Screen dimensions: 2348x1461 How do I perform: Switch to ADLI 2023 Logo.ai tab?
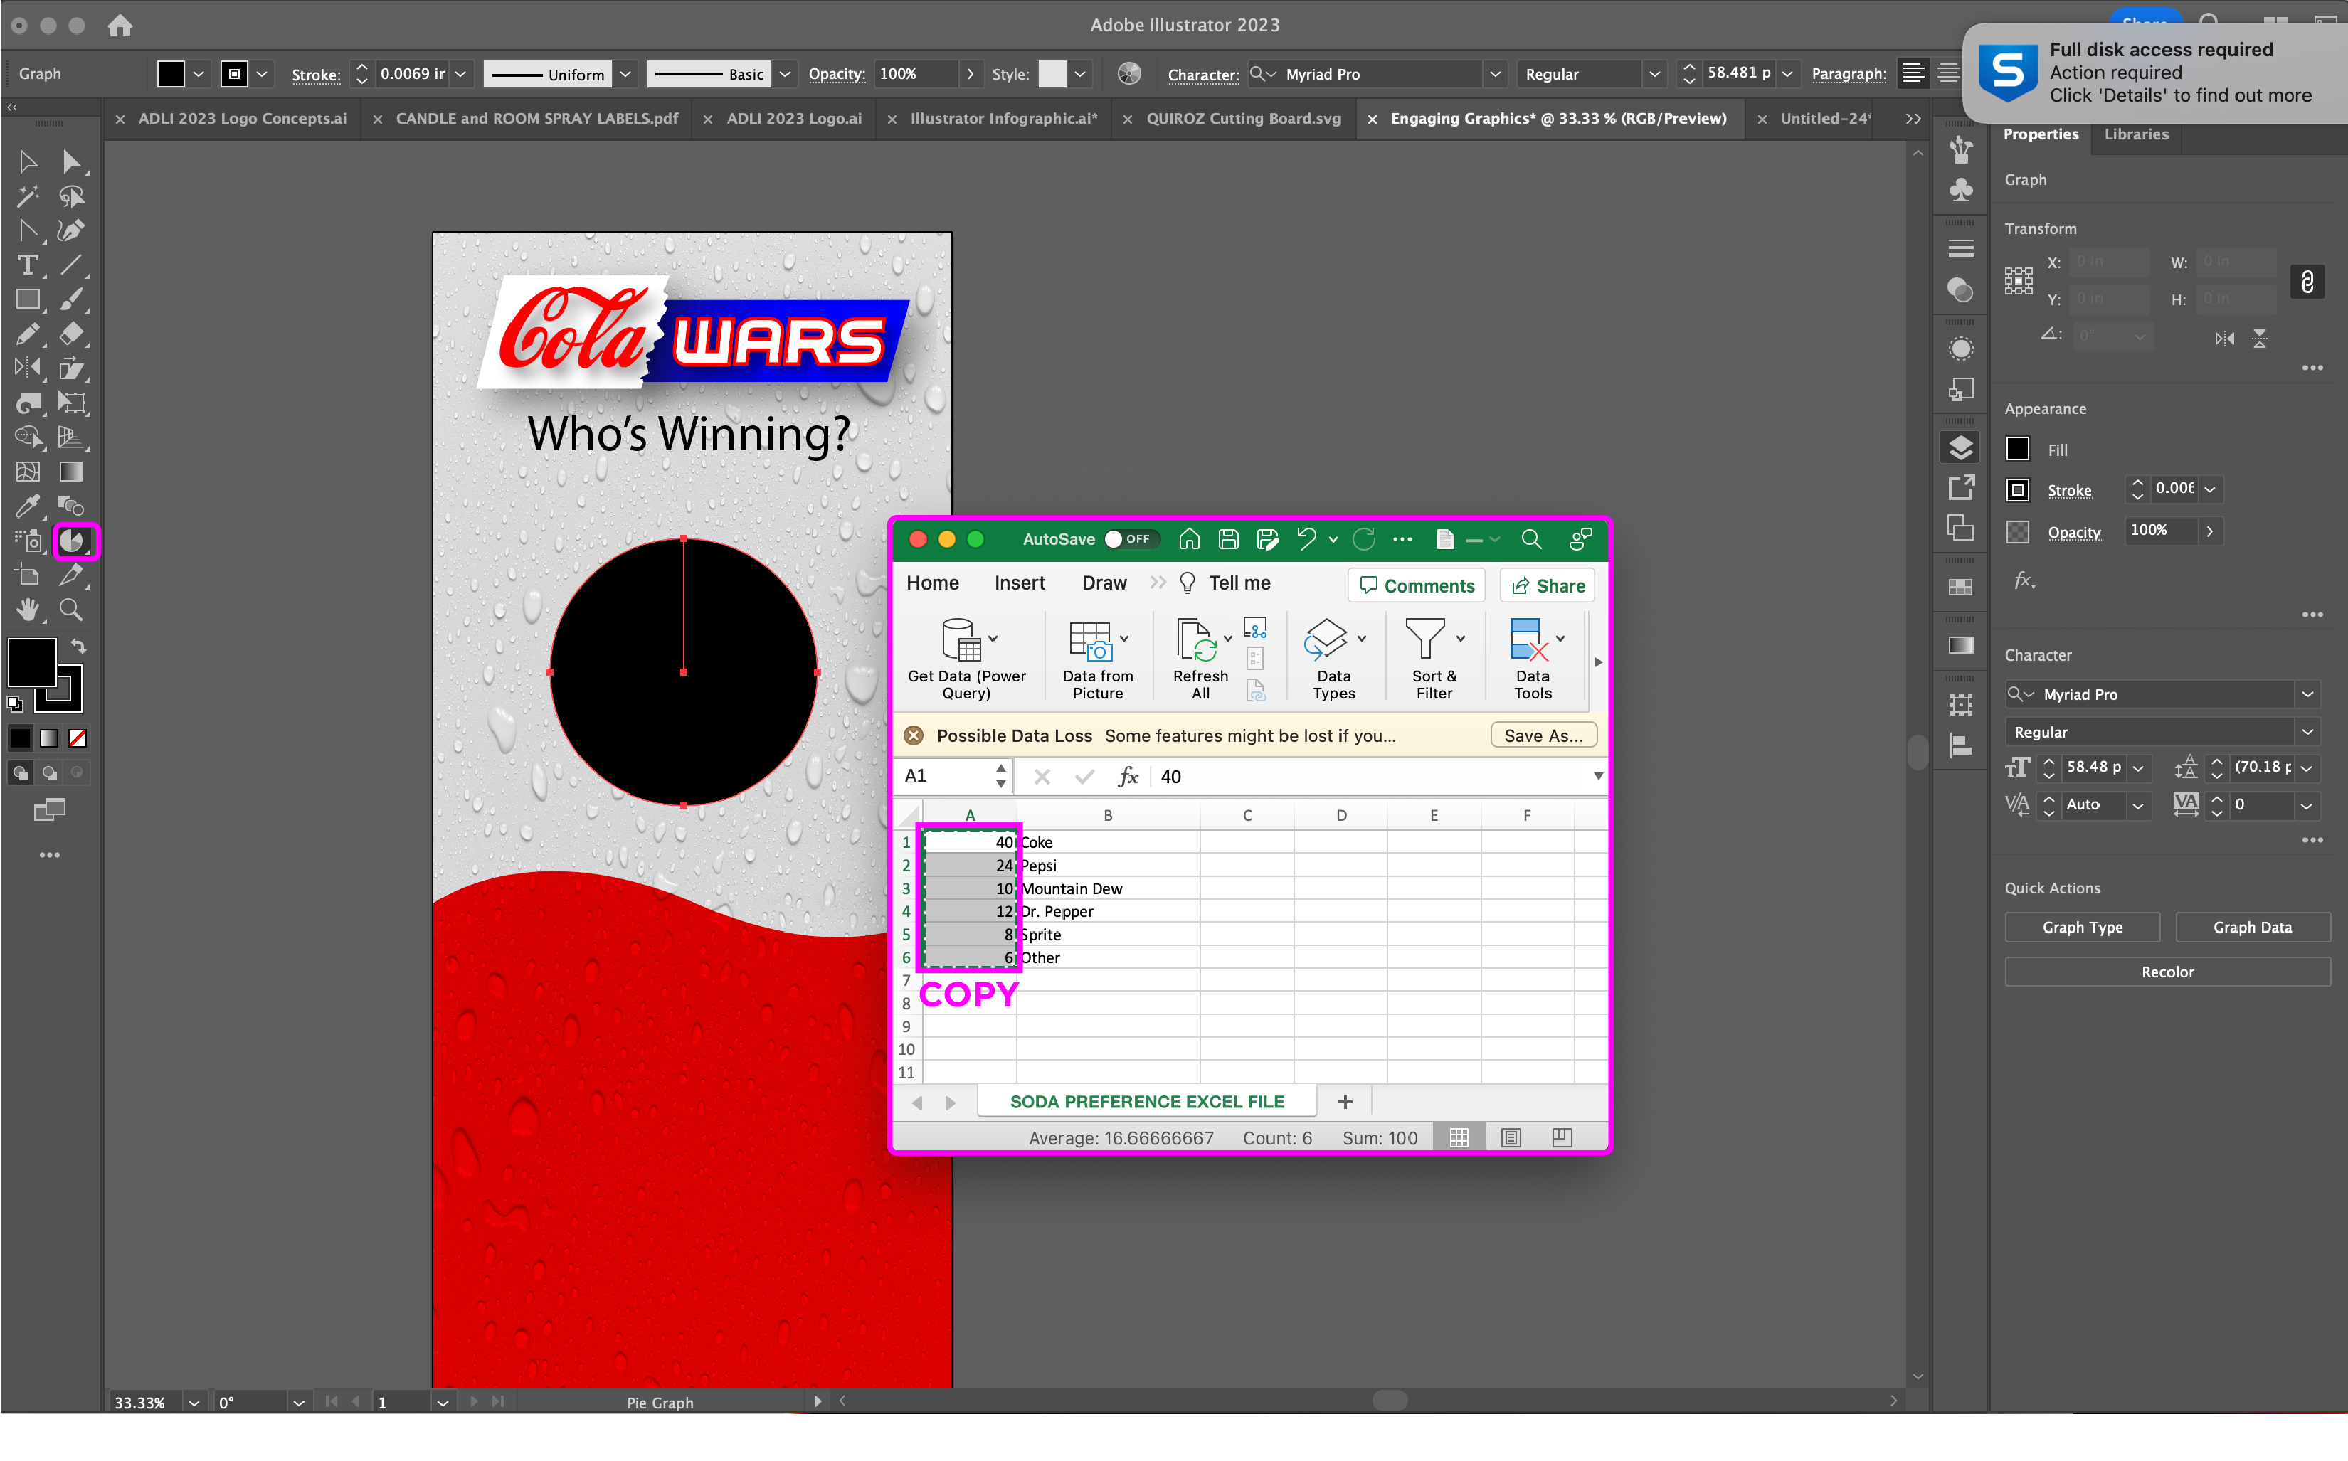[x=793, y=119]
